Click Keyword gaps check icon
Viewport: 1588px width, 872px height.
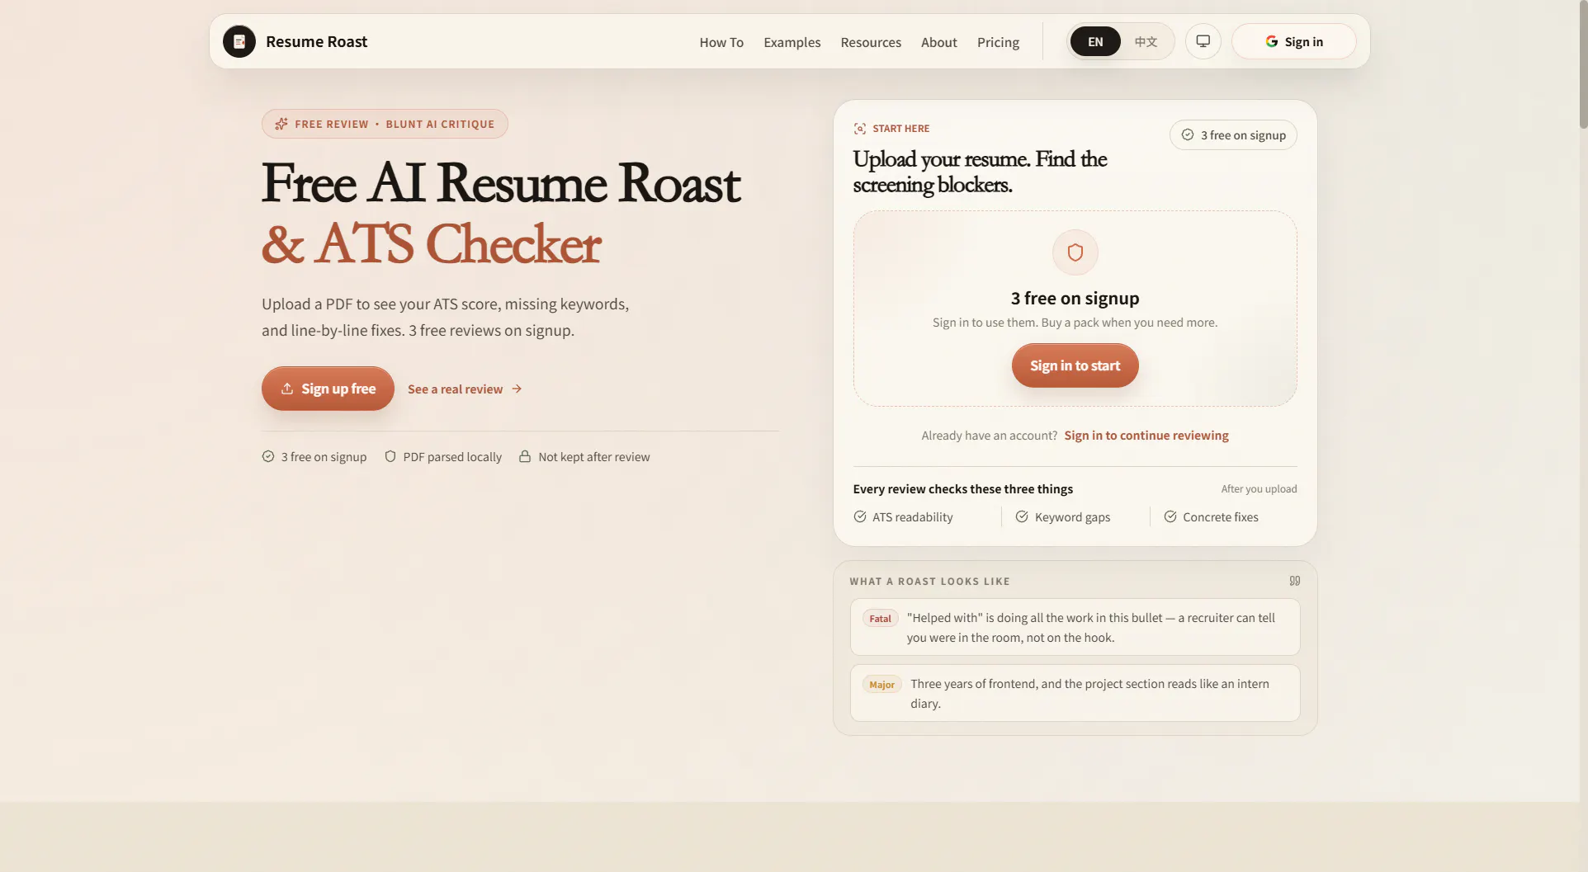[x=1022, y=516]
